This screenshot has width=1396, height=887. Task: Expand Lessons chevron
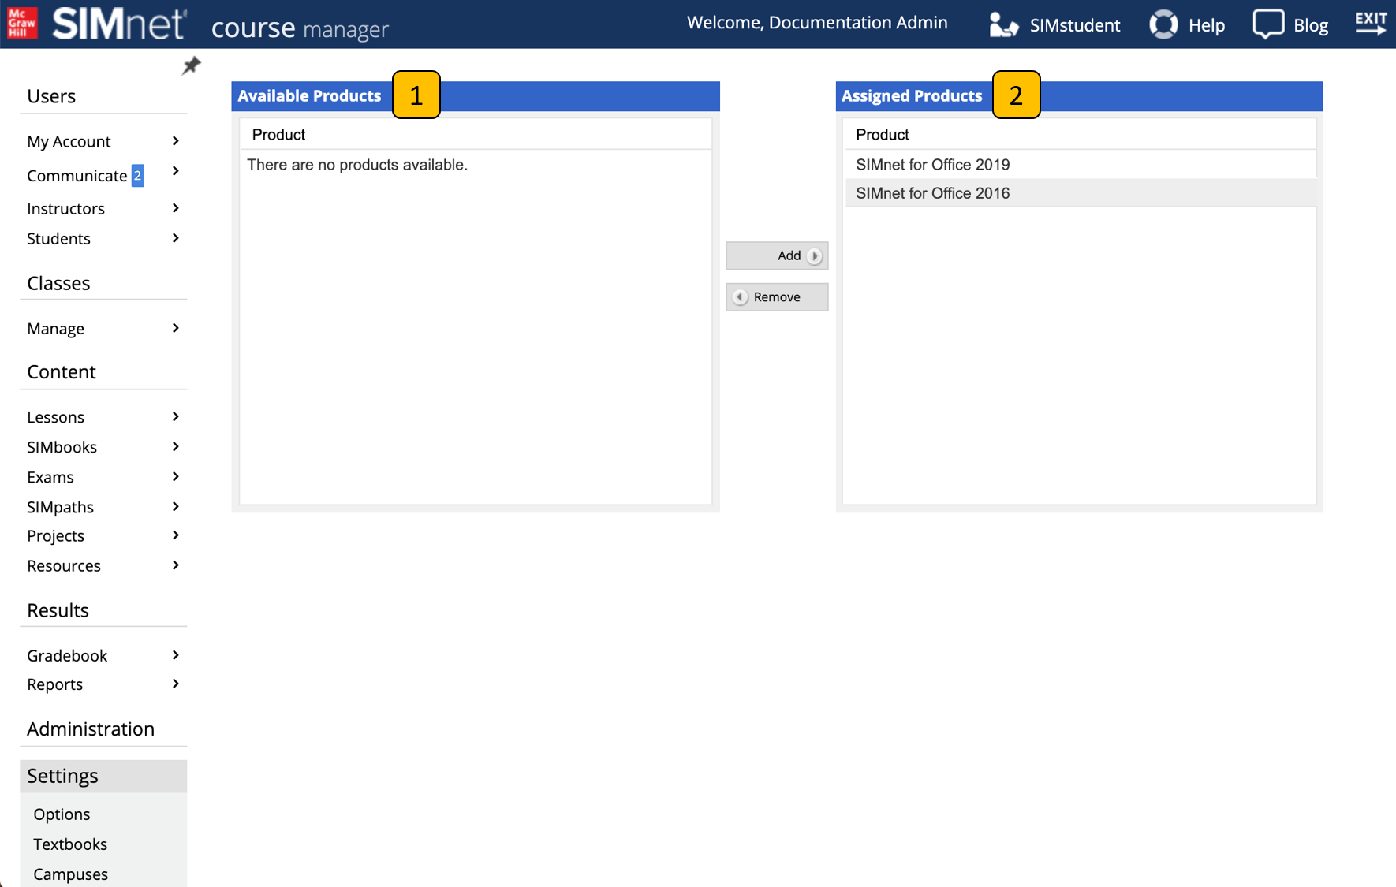pyautogui.click(x=175, y=416)
